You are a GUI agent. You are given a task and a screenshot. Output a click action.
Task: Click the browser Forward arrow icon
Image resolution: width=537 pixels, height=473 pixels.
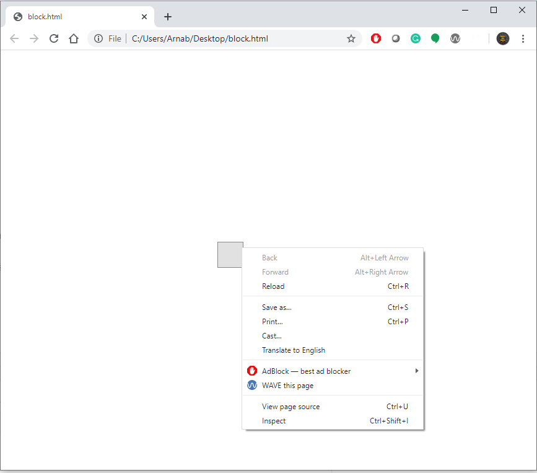pyautogui.click(x=34, y=38)
